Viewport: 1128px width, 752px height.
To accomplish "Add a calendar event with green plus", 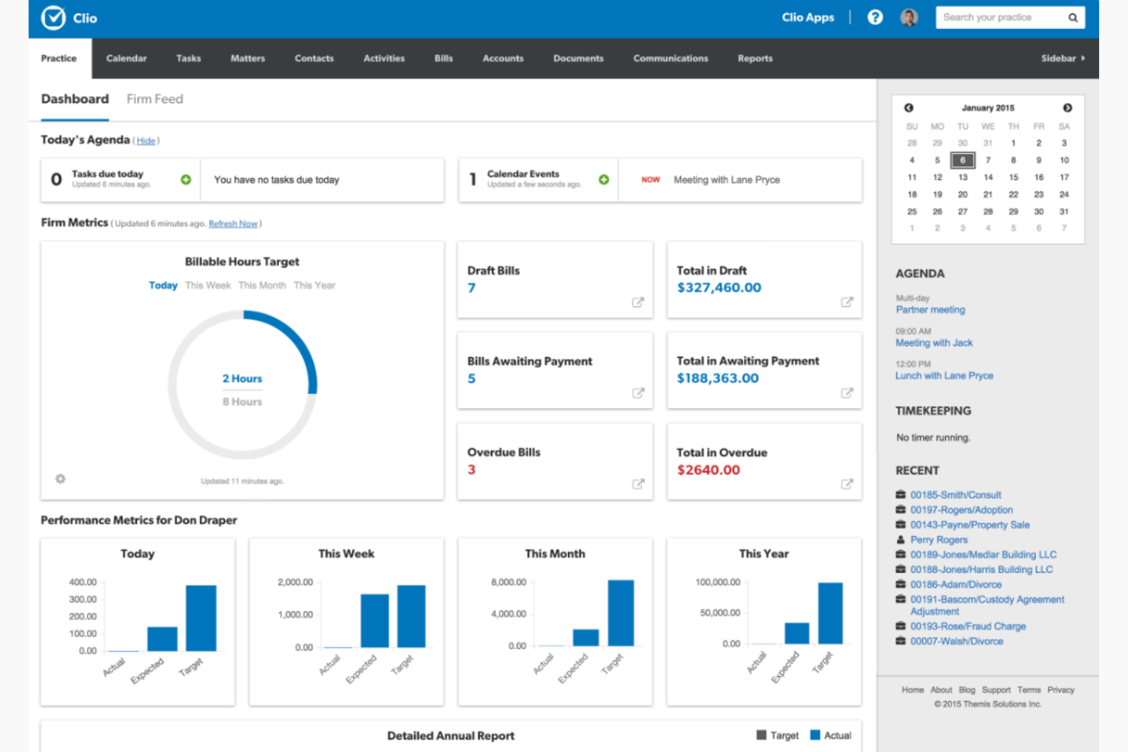I will [x=604, y=180].
